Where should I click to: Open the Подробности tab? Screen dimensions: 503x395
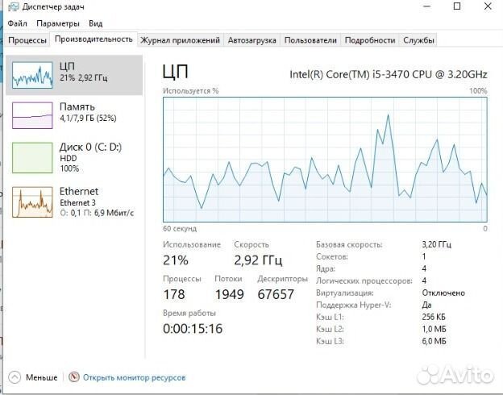click(369, 40)
